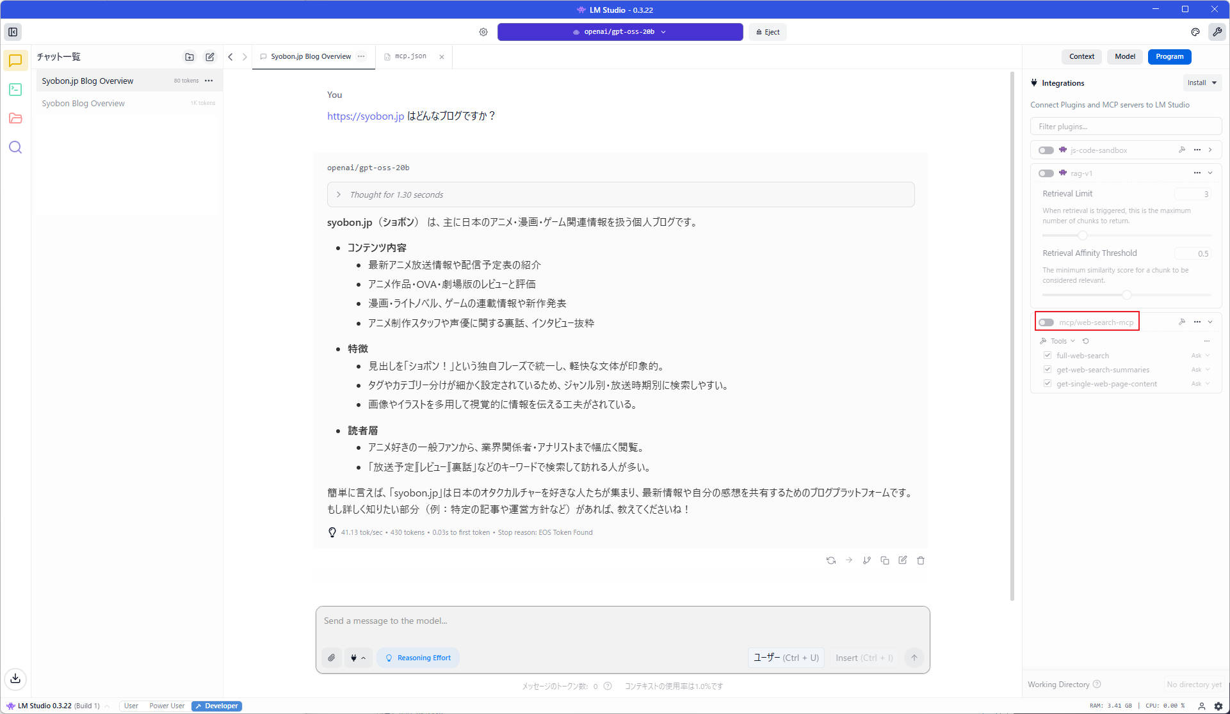Image resolution: width=1230 pixels, height=714 pixels.
Task: Expand the js-code-sandbox plugin chevron
Action: [x=1210, y=150]
